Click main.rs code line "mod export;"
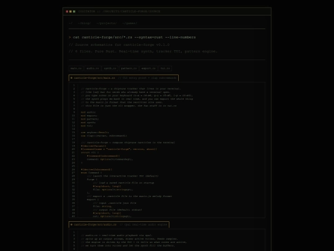The height and width of the screenshot is (251, 334). click(89, 116)
